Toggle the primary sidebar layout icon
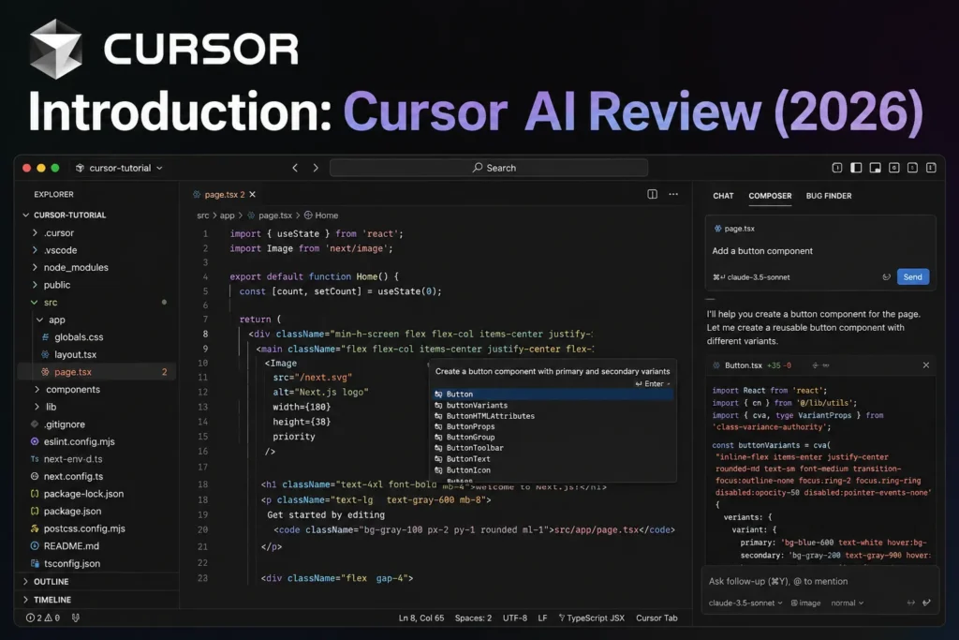Image resolution: width=959 pixels, height=640 pixels. coord(856,168)
